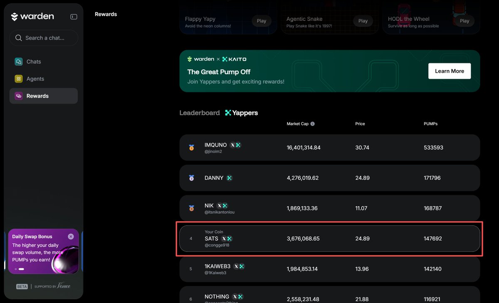Click the Warden logo in the sidebar
Screen dimensions: 499x303
(32, 17)
